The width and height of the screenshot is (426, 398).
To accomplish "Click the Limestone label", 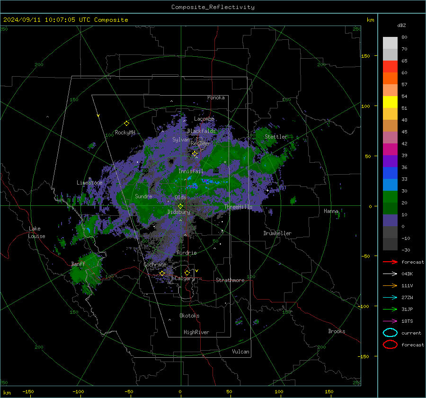I will pos(89,183).
